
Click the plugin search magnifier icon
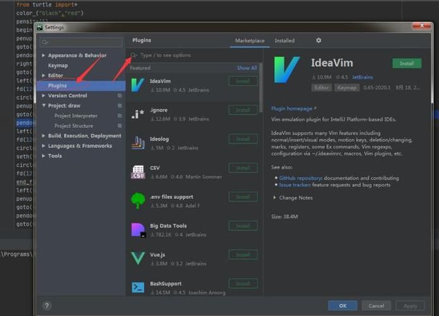point(133,56)
